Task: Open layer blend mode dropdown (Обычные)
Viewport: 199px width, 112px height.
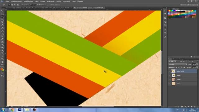Action: (x=178, y=64)
